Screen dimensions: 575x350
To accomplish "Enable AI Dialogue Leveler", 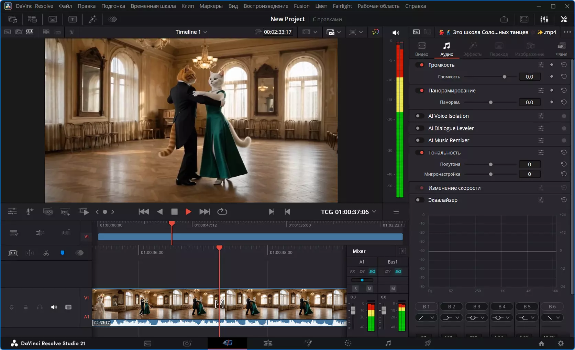I will [x=420, y=128].
